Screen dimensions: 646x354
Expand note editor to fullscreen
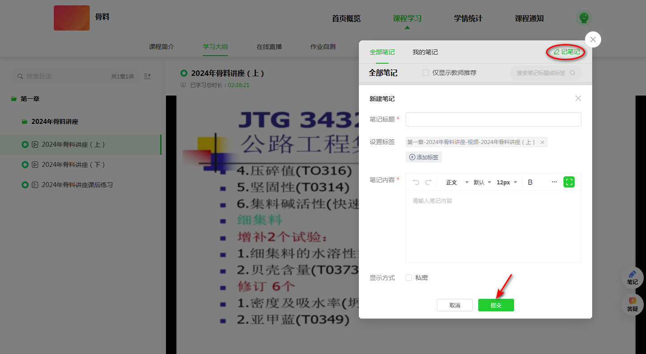(x=569, y=182)
